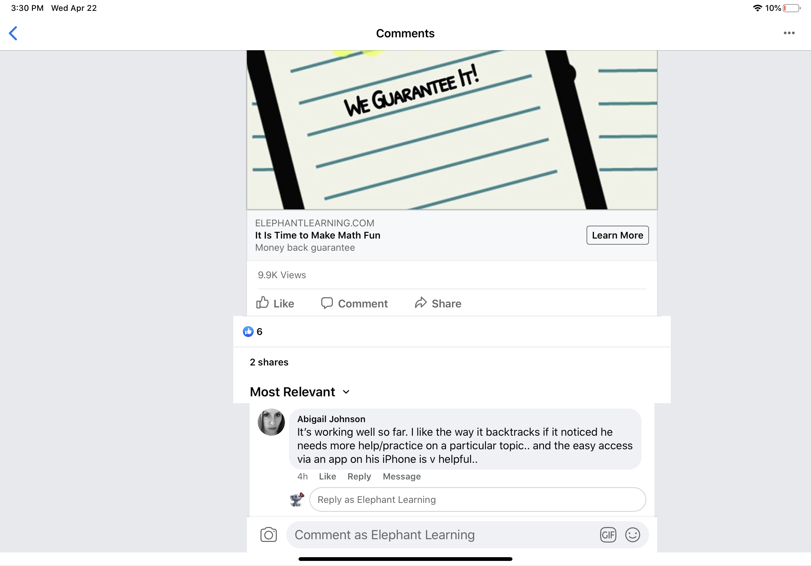Screen dimensions: 811x566
Task: Tap the blue thumbs-up reaction icon
Action: pos(248,331)
